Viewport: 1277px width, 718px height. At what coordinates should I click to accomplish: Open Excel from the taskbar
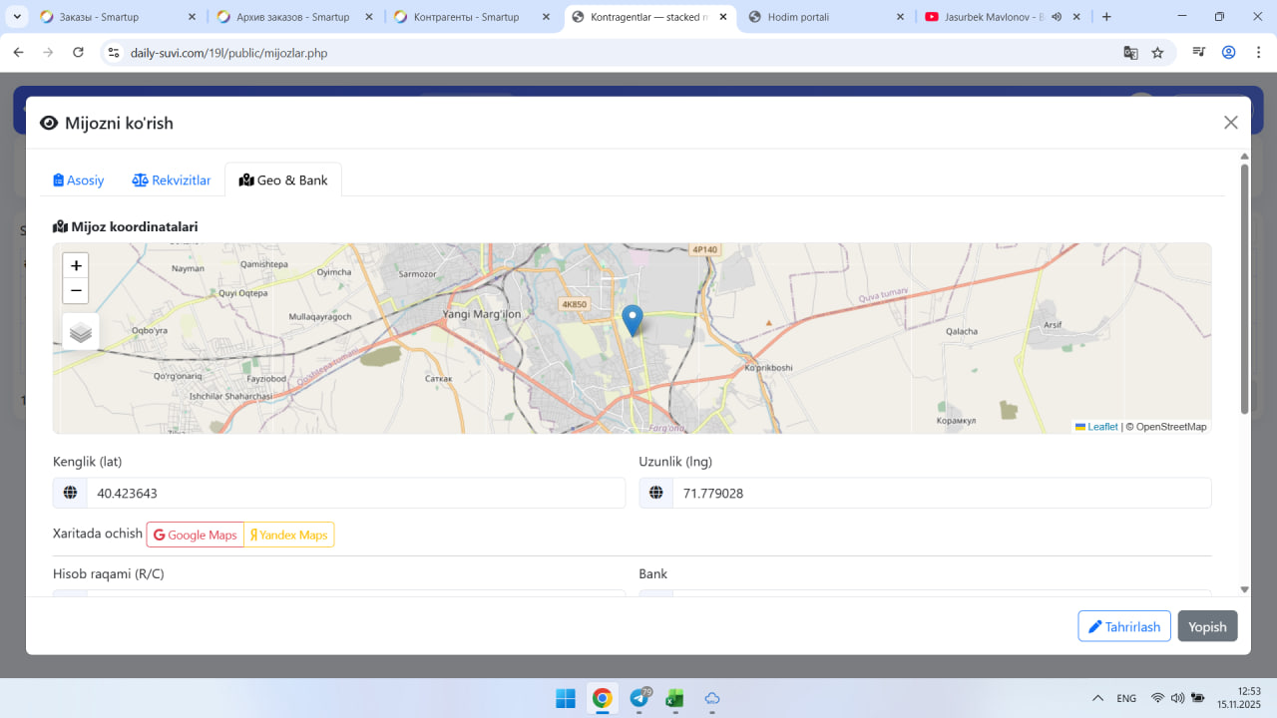point(675,698)
